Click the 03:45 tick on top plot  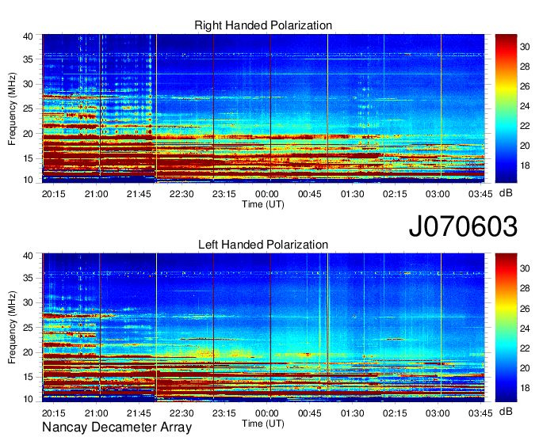[480, 194]
